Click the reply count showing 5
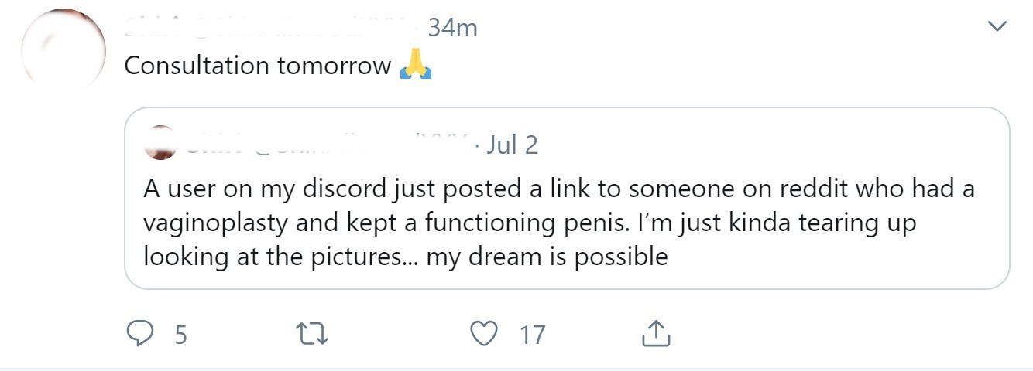This screenshot has width=1033, height=371. [x=180, y=335]
